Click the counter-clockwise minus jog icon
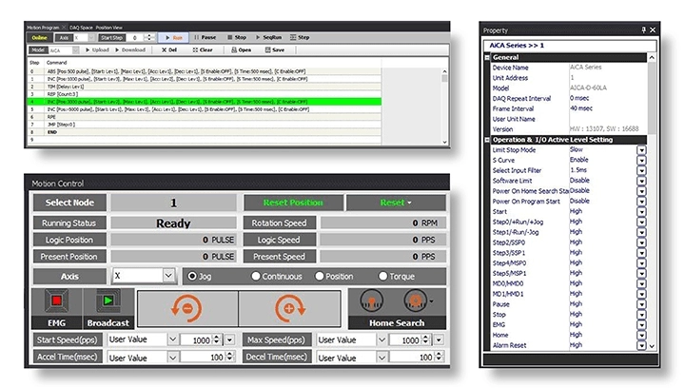 point(186,309)
